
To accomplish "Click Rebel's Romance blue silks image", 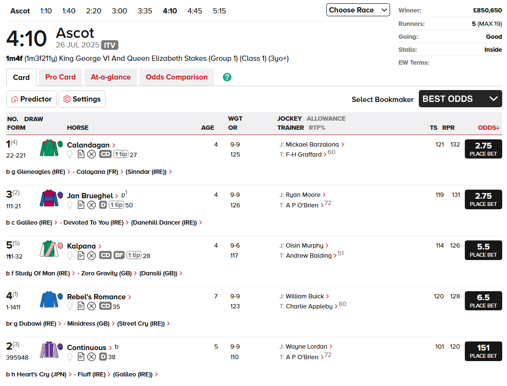I will click(49, 299).
